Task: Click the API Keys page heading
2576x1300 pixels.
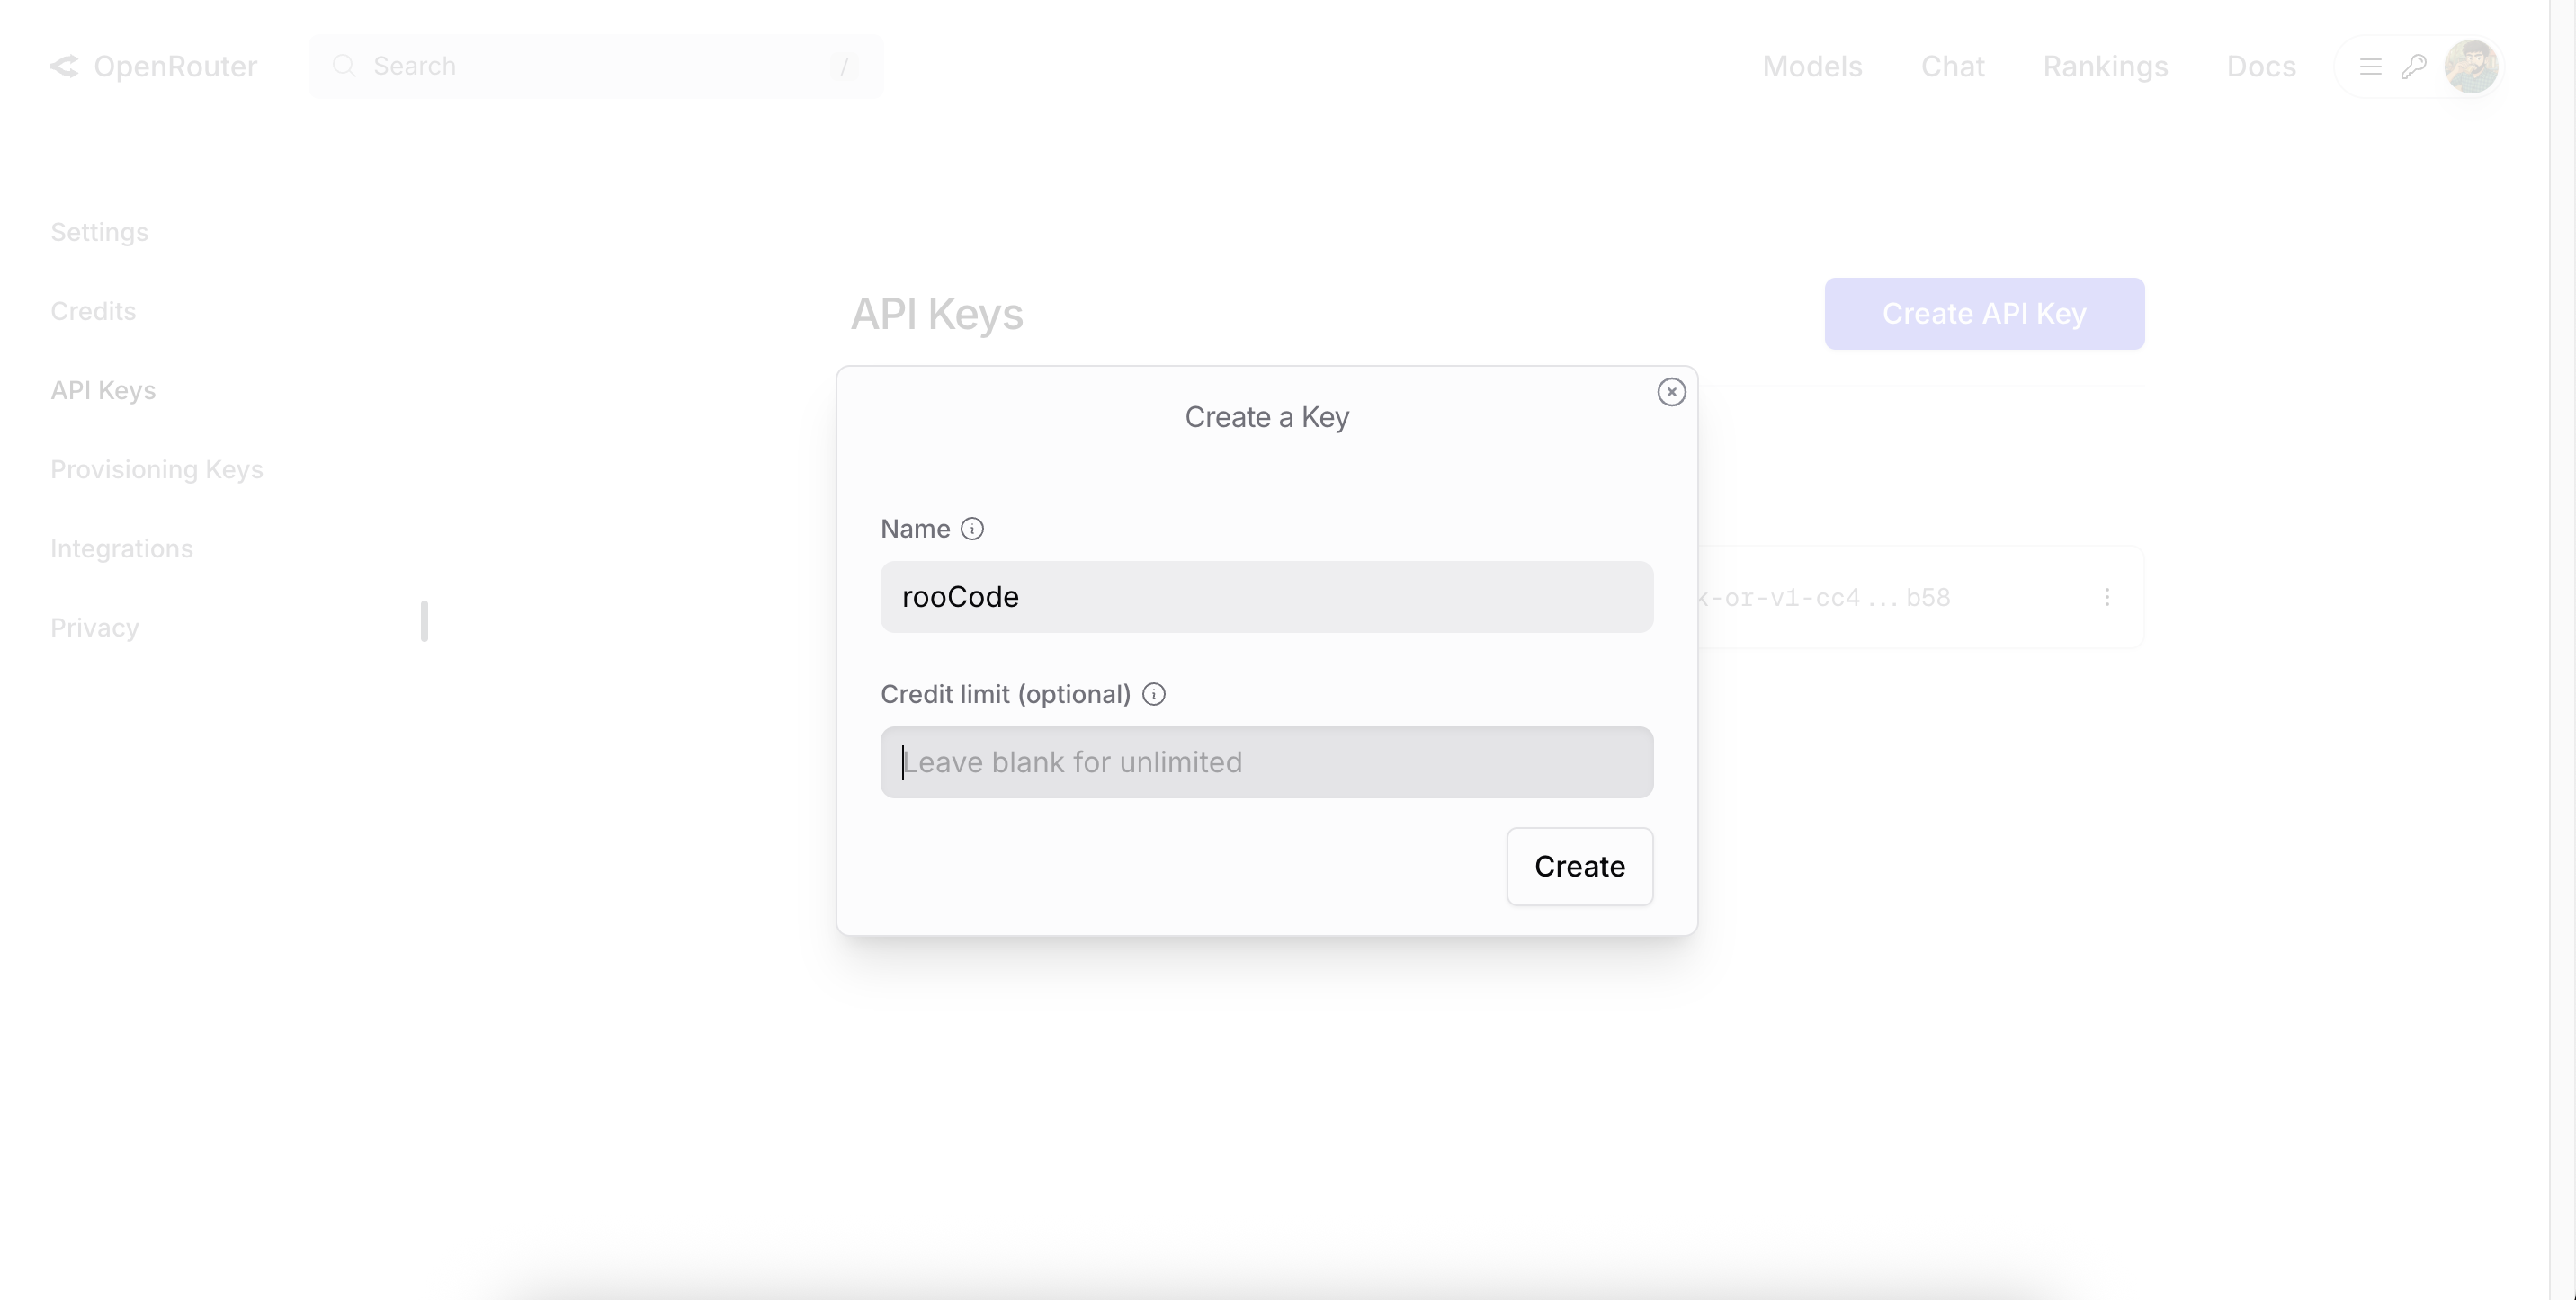Action: tap(936, 314)
